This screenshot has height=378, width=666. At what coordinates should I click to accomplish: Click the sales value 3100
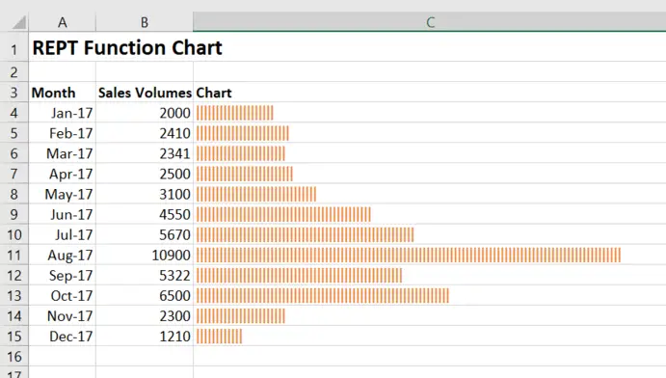(145, 194)
